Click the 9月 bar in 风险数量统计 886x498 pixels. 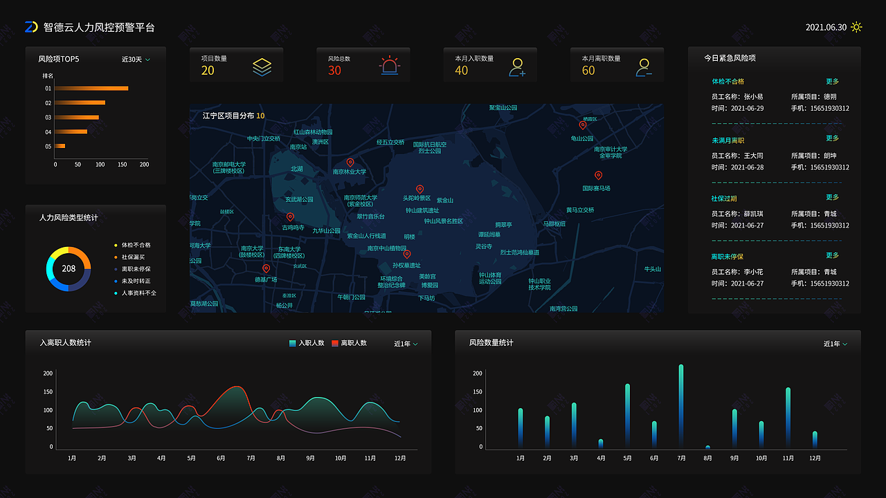click(x=734, y=430)
